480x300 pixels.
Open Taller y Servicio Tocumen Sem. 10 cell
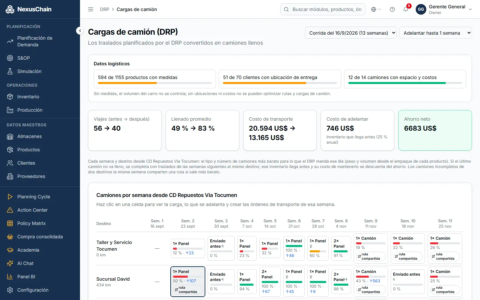tap(408, 248)
